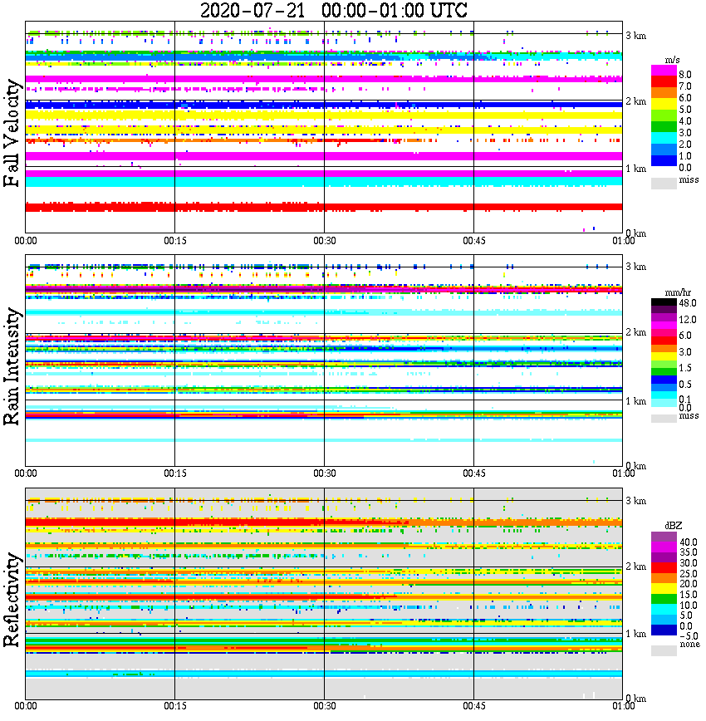Click the '00:30' tick under the Fall Velocity plot
Image resolution: width=706 pixels, height=721 pixels.
[x=325, y=241]
